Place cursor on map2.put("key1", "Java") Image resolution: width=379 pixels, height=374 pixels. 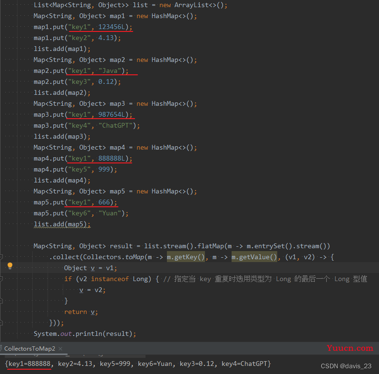coord(81,71)
